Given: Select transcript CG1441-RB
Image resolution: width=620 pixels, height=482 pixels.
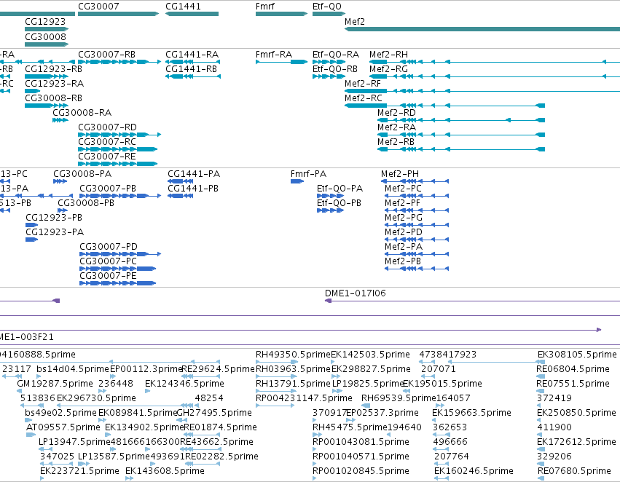Looking at the screenshot, I should [x=192, y=69].
